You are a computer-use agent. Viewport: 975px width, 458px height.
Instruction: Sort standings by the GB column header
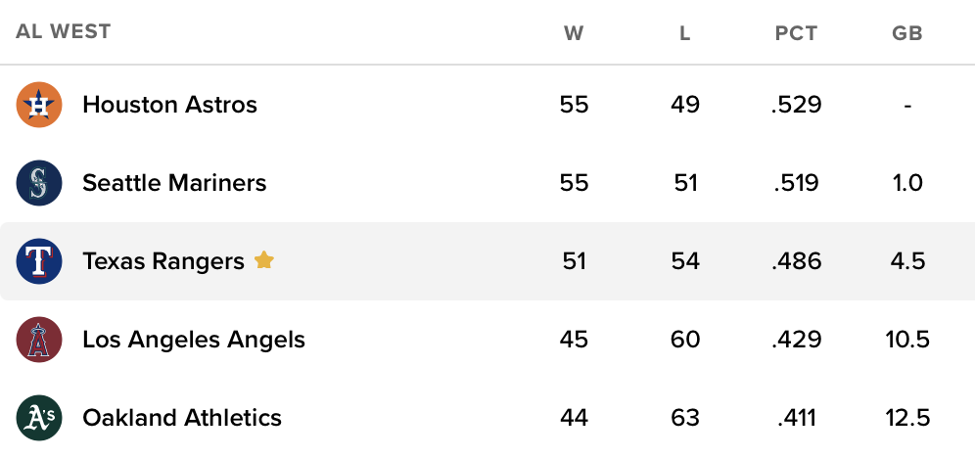coord(907,33)
